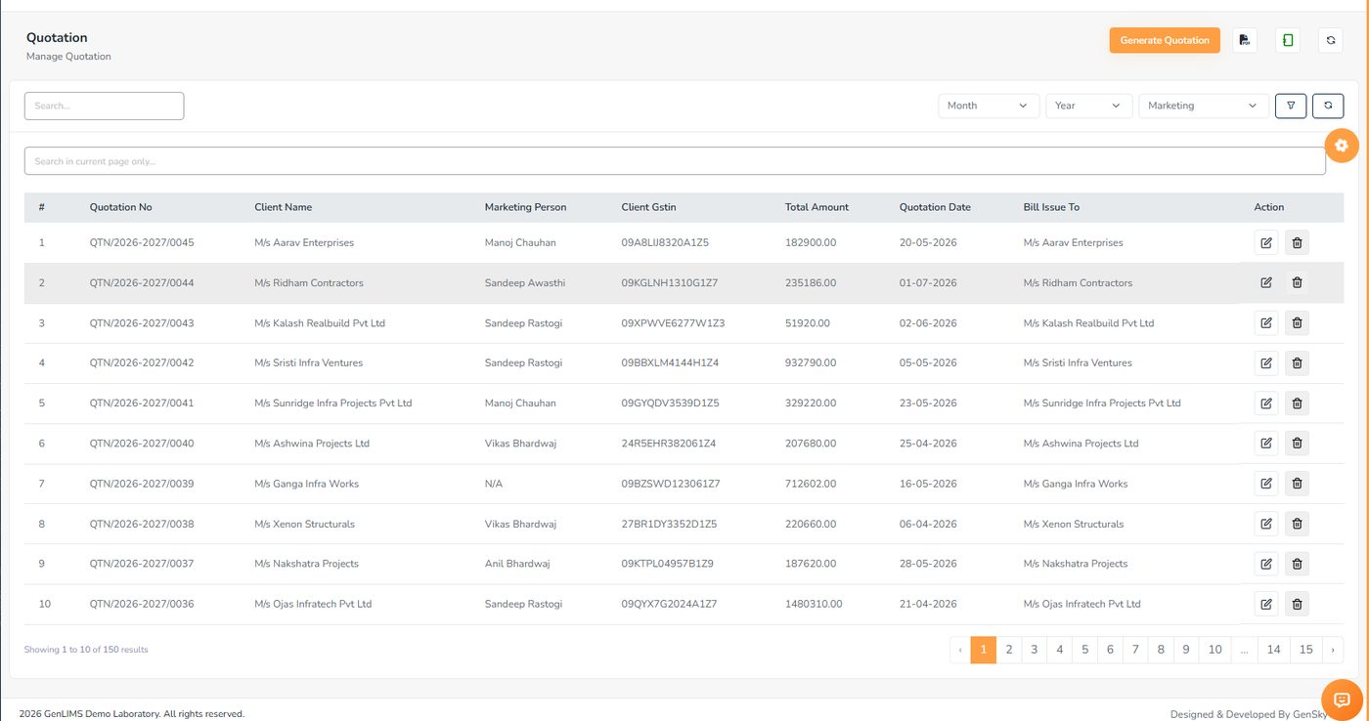Edit the M/s Ganga Infra Works quotation

pyautogui.click(x=1266, y=483)
